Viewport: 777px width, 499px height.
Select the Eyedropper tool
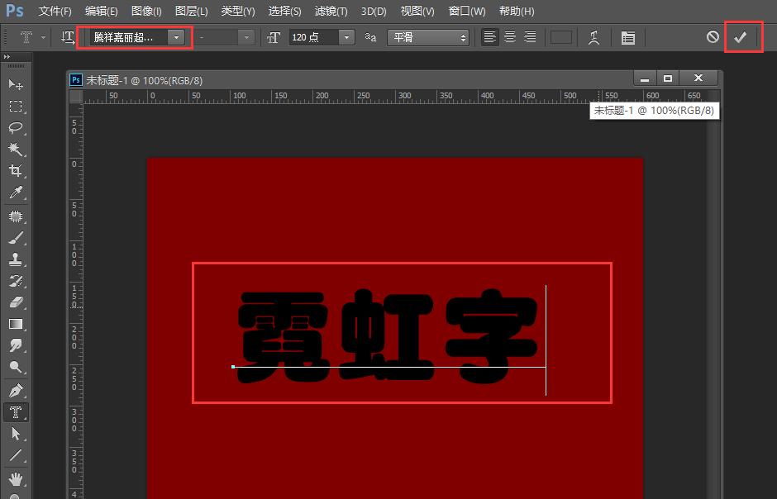pyautogui.click(x=14, y=193)
